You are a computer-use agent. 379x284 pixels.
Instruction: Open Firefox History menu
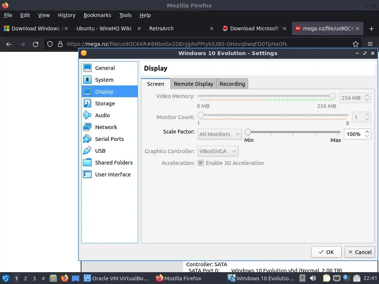coord(67,15)
